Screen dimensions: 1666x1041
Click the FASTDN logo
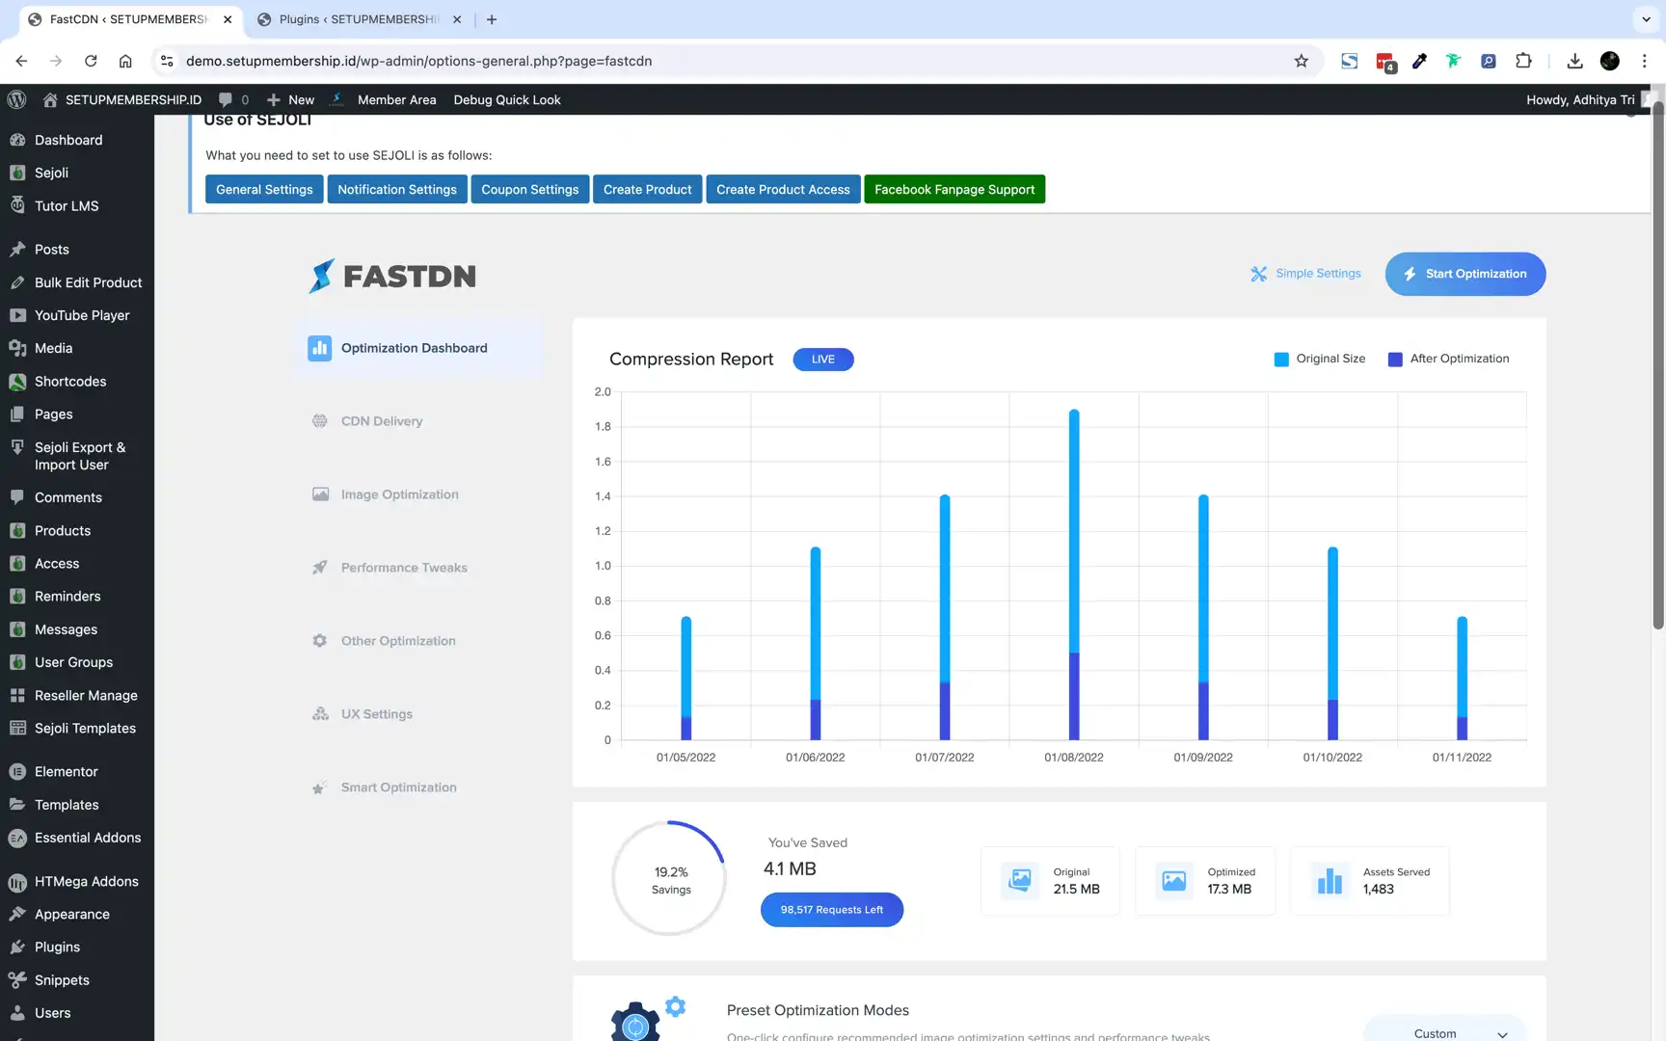coord(392,276)
